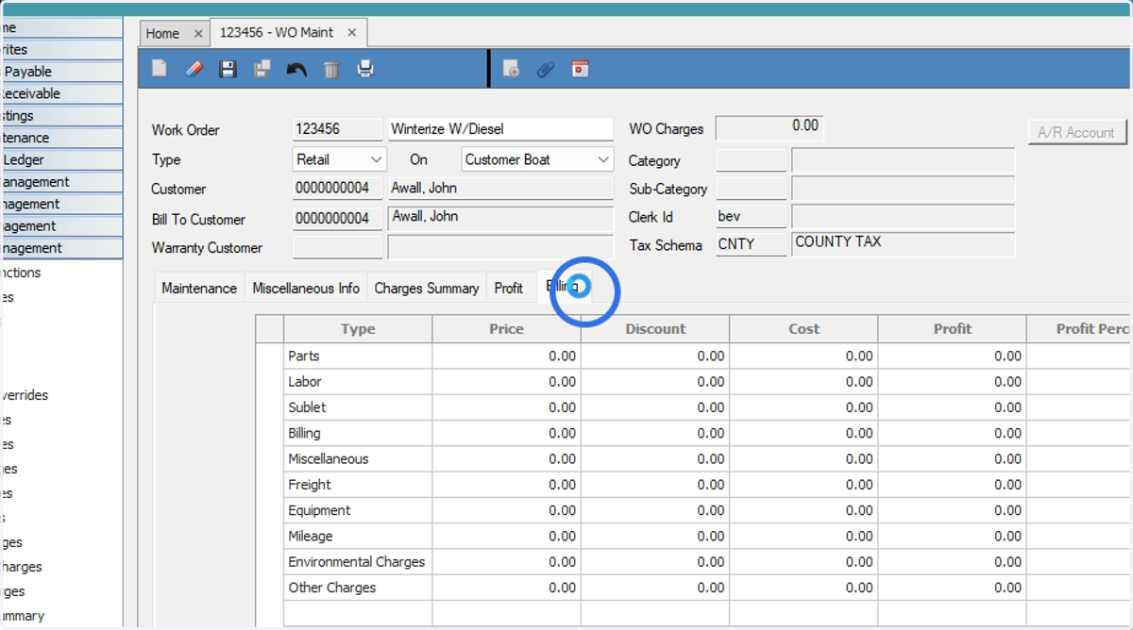Save the work order with floppy disk icon
Screen dimensions: 1133x630
(x=228, y=69)
